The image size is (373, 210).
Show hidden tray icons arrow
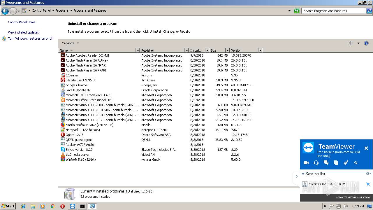coord(325,206)
